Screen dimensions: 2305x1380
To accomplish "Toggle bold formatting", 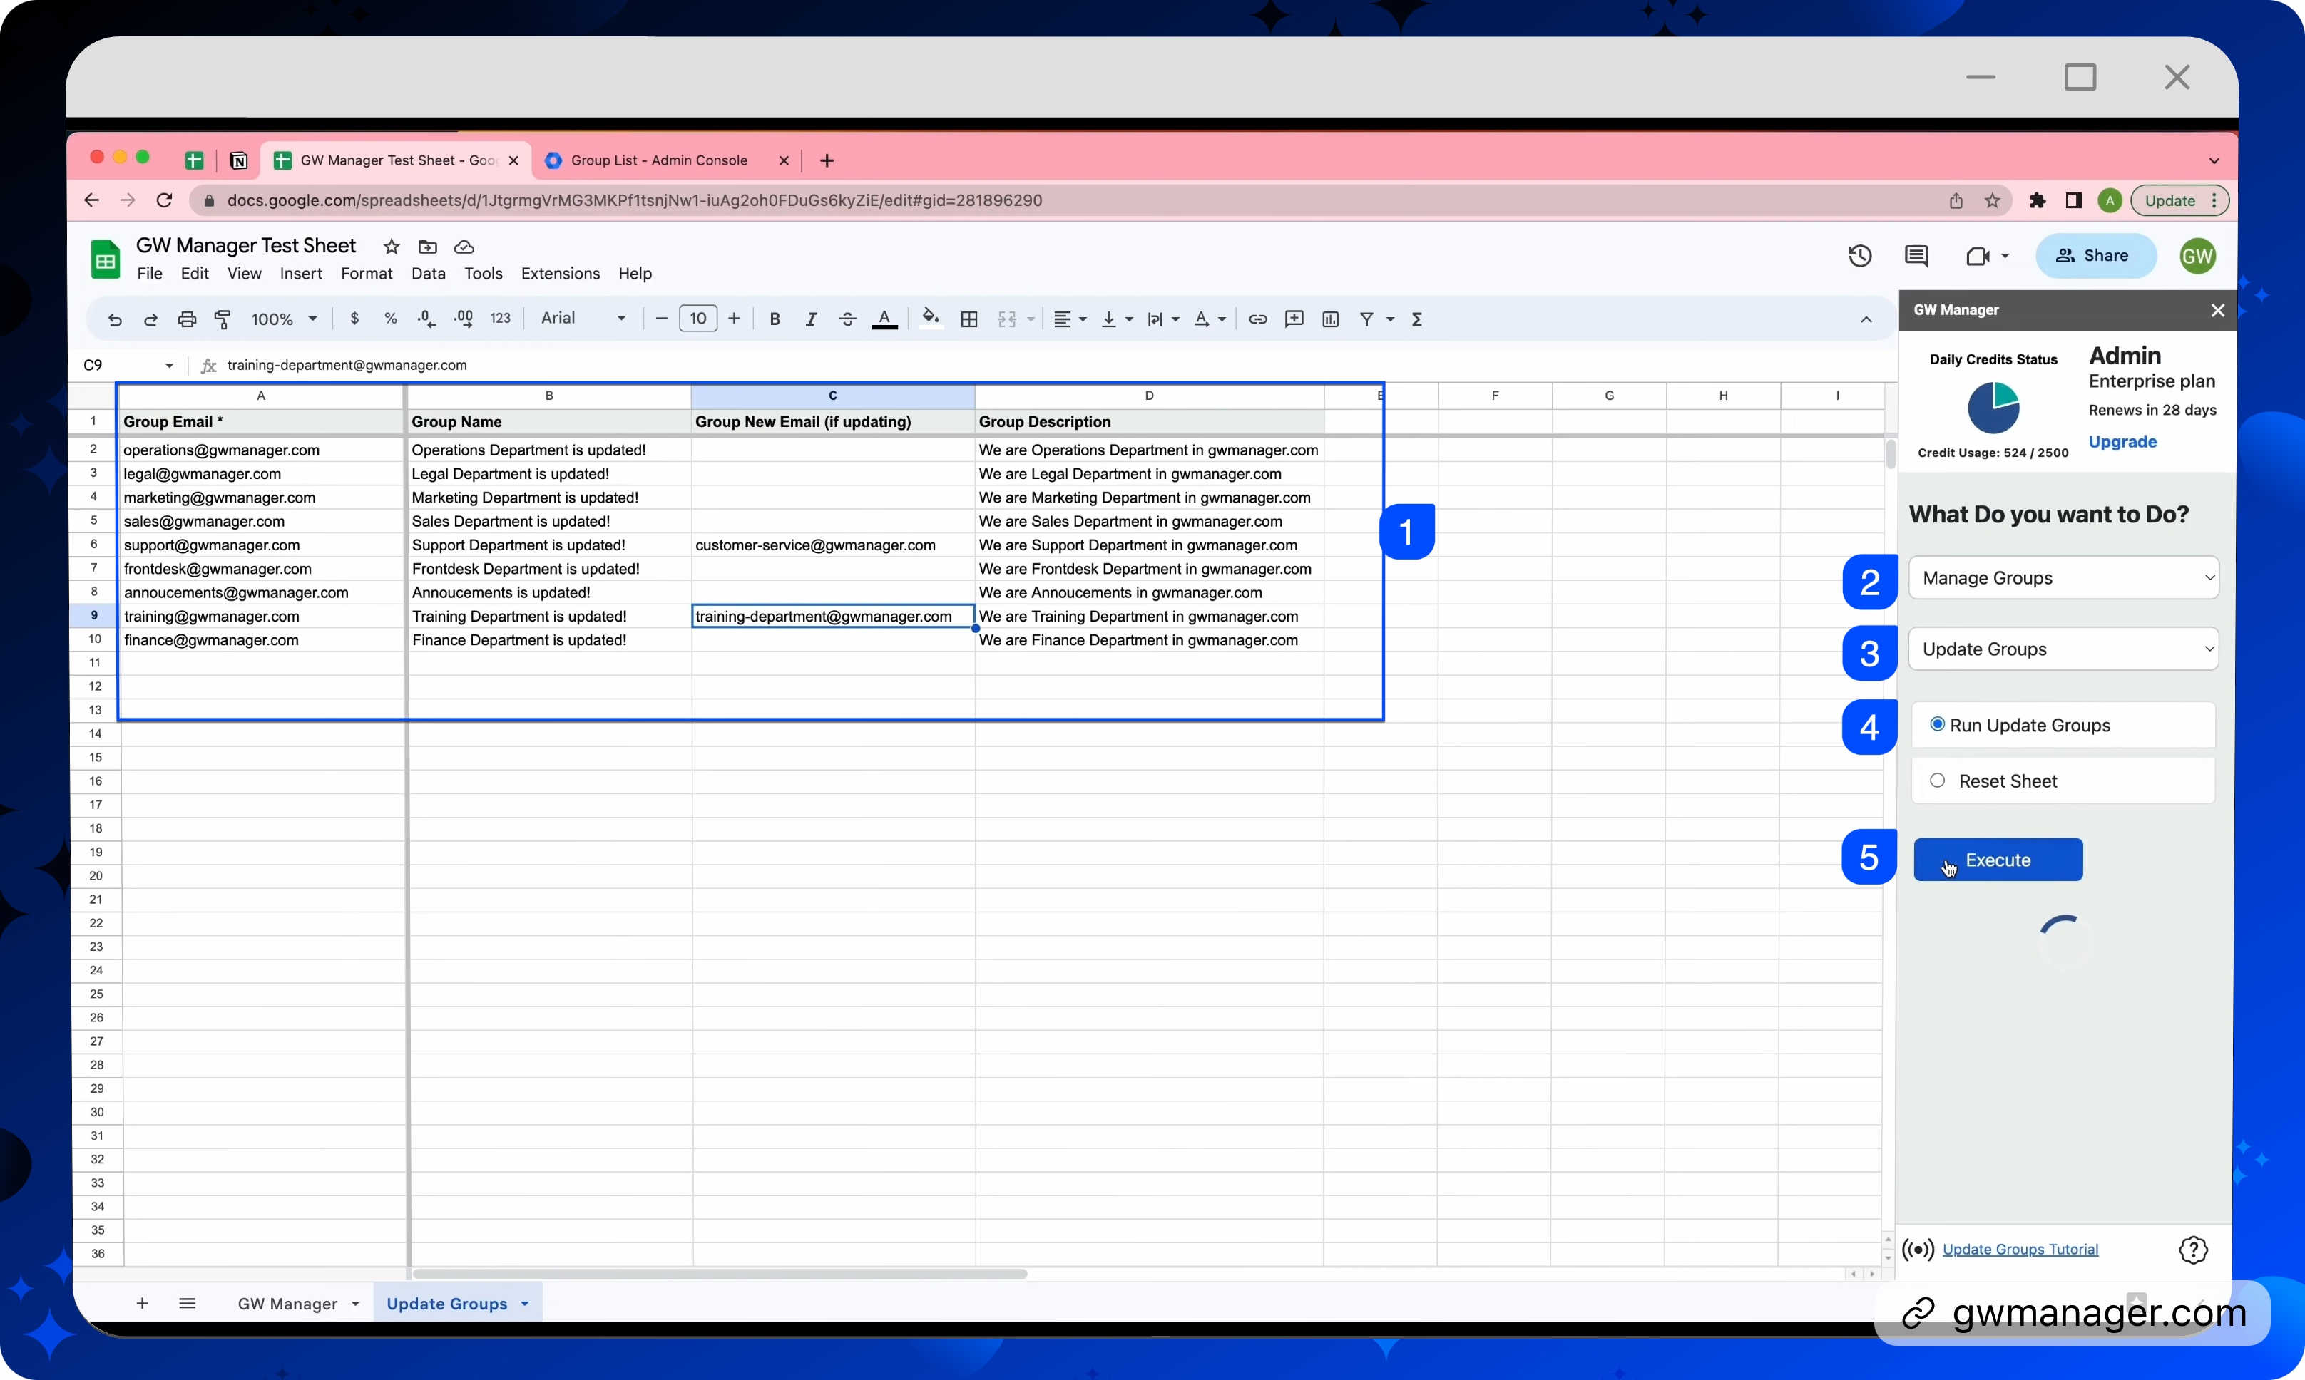I will coord(774,319).
